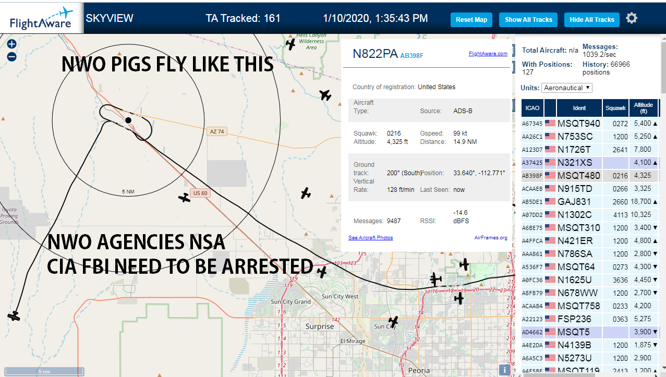
Task: Select the plane icon above Sun City
Action: 393,321
